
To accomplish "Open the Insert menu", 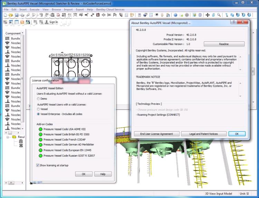I will coord(23,10).
